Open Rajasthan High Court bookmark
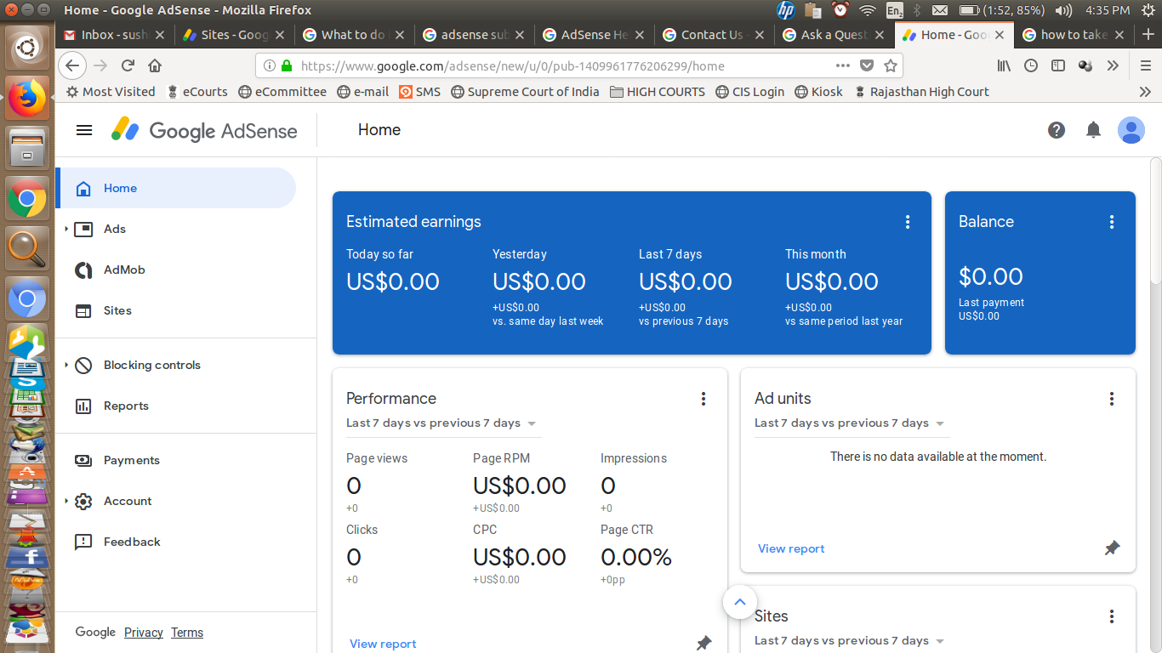Screen dimensions: 1162x653 pyautogui.click(x=921, y=92)
